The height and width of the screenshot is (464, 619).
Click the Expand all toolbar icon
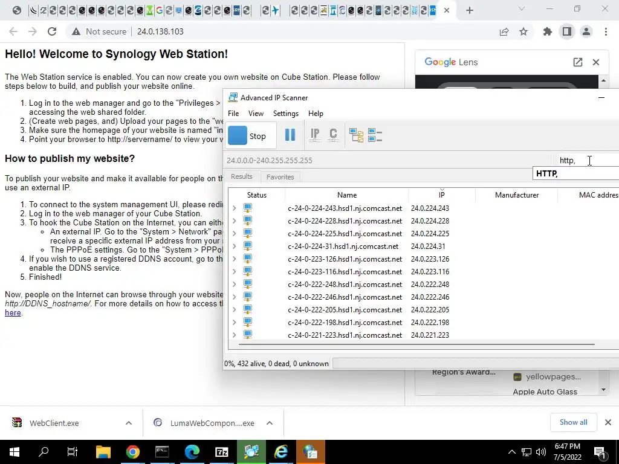tap(356, 135)
